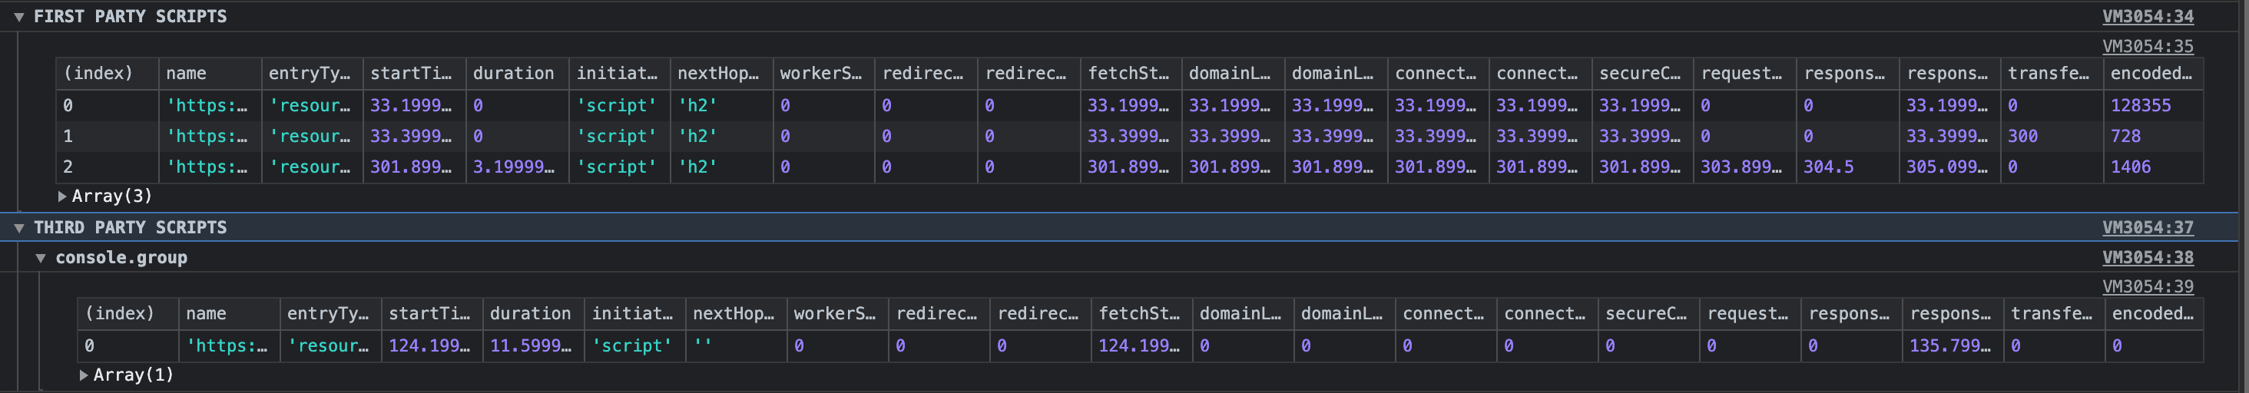The height and width of the screenshot is (393, 2249).
Task: Sort third party table by encoded… column
Action: (x=2155, y=313)
